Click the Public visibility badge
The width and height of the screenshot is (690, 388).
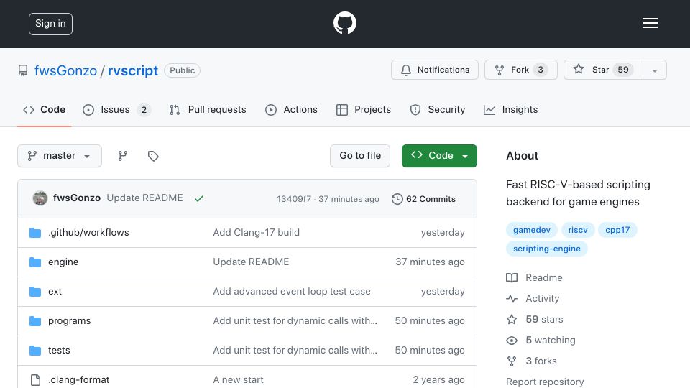click(x=182, y=70)
